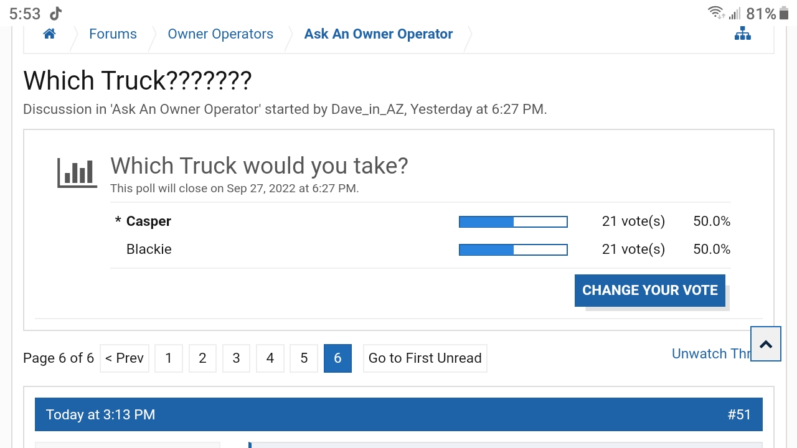Image resolution: width=797 pixels, height=448 pixels.
Task: Tap the Wi-Fi status icon
Action: point(715,13)
